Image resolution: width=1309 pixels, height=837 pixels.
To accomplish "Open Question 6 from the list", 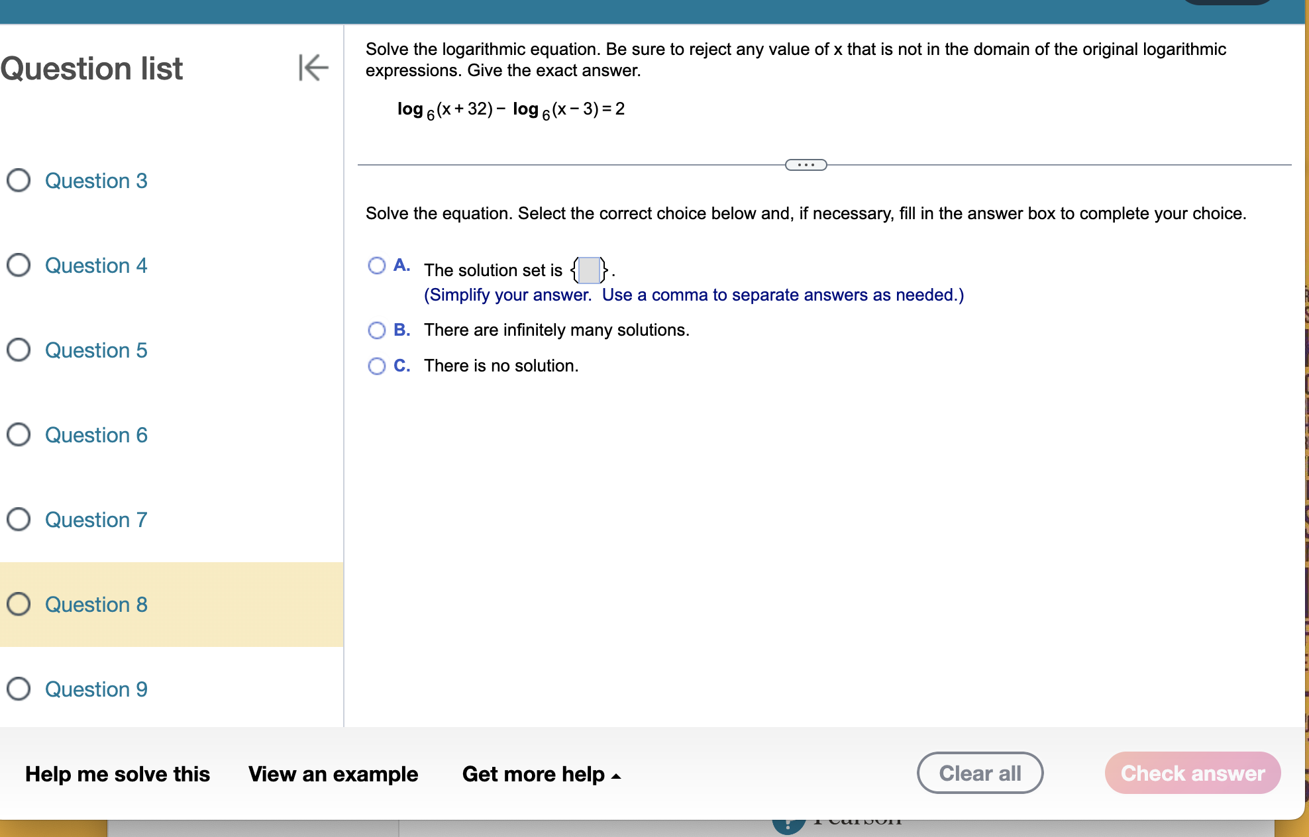I will pos(96,435).
